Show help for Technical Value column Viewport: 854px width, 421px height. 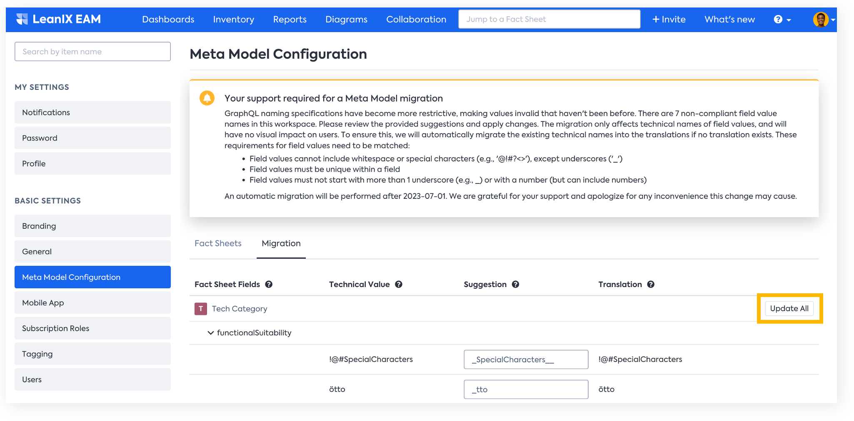(x=399, y=285)
